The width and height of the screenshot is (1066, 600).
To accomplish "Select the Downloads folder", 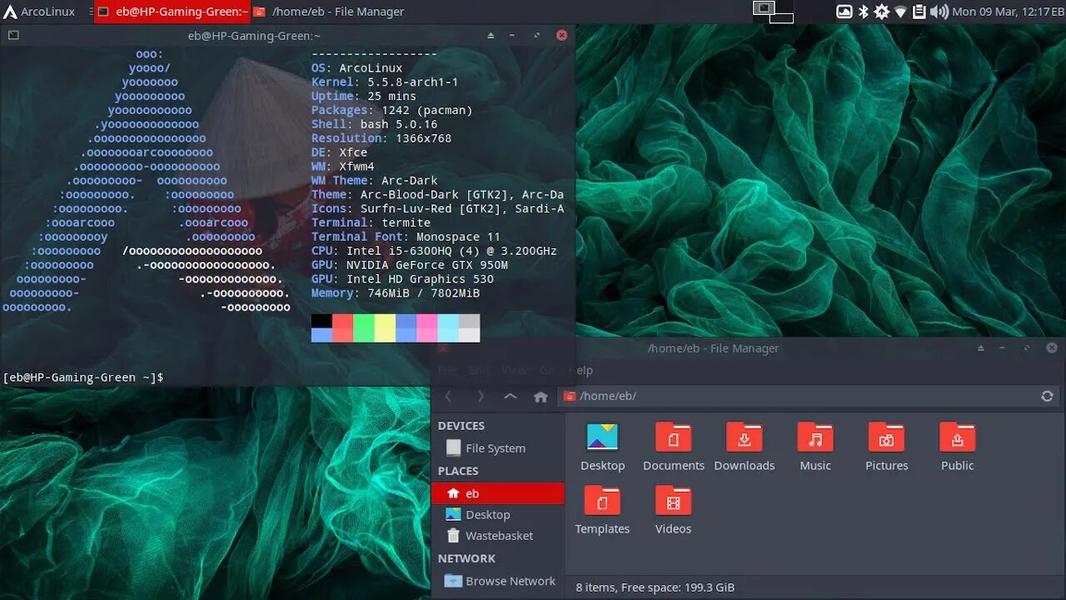I will pyautogui.click(x=745, y=447).
